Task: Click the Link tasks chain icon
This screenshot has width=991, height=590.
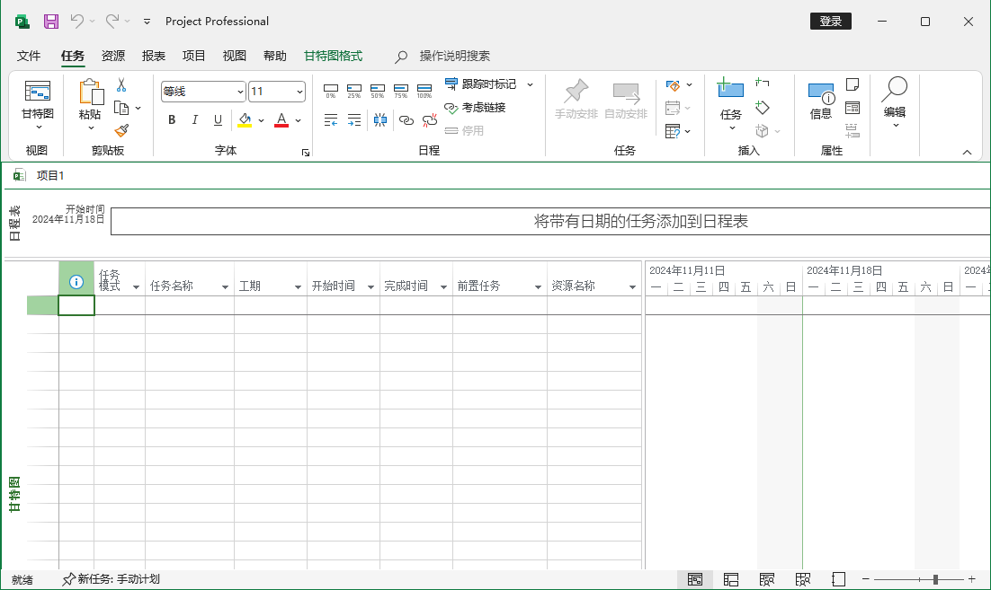Action: tap(406, 120)
